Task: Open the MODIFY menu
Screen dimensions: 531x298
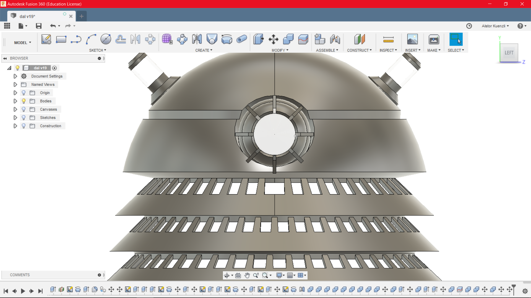Action: [280, 50]
